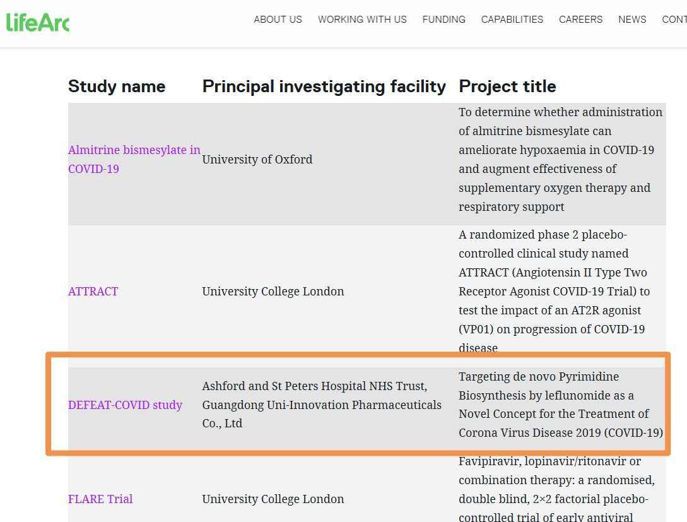Open the FLARE Trial link
This screenshot has width=687, height=522.
[x=100, y=499]
